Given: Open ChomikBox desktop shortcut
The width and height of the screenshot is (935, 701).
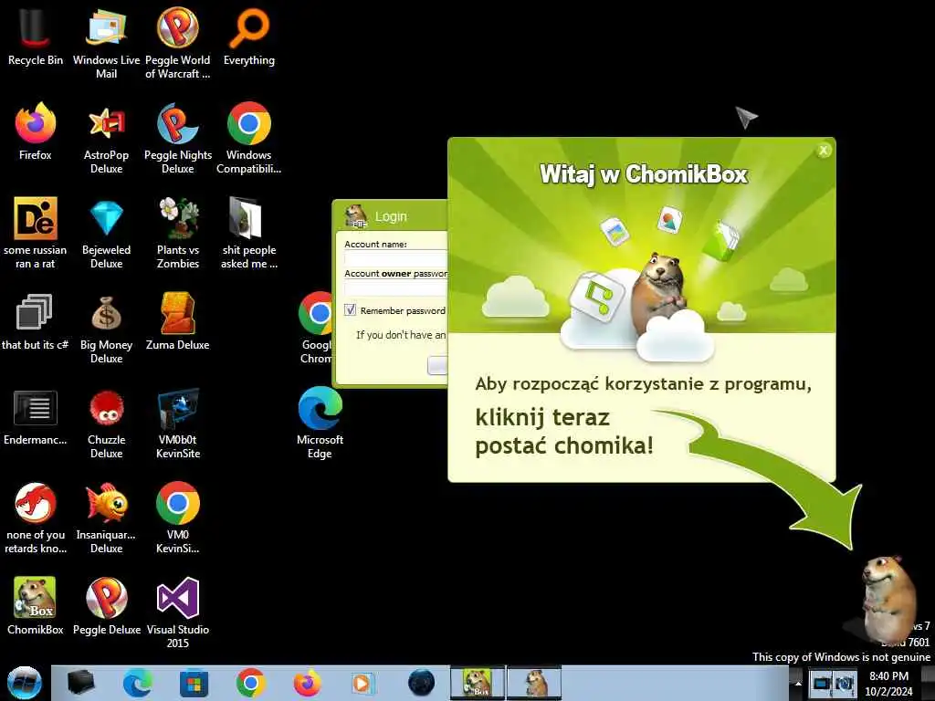Looking at the screenshot, I should pyautogui.click(x=36, y=604).
